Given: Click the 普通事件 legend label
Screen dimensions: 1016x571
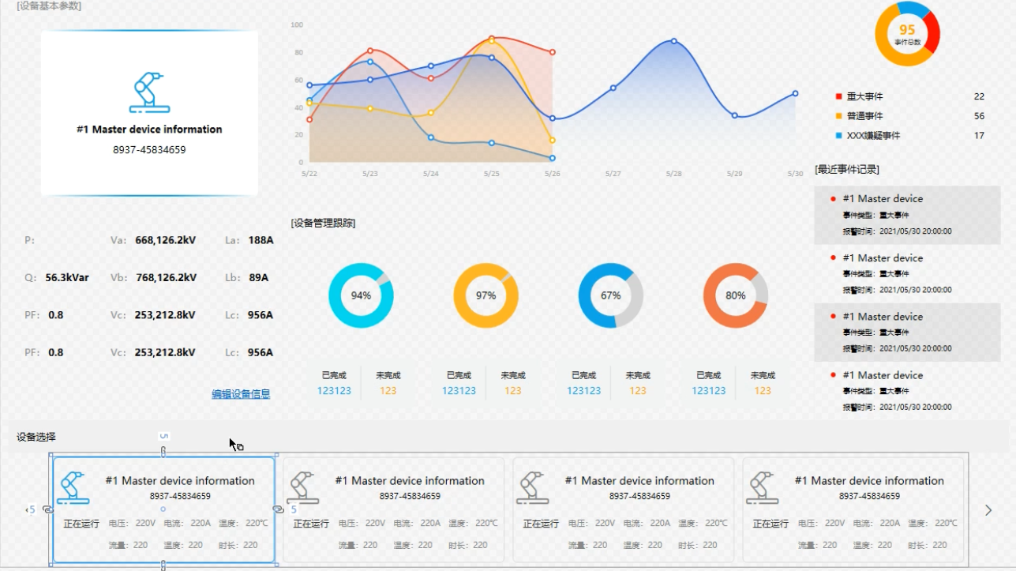Looking at the screenshot, I should [x=864, y=116].
